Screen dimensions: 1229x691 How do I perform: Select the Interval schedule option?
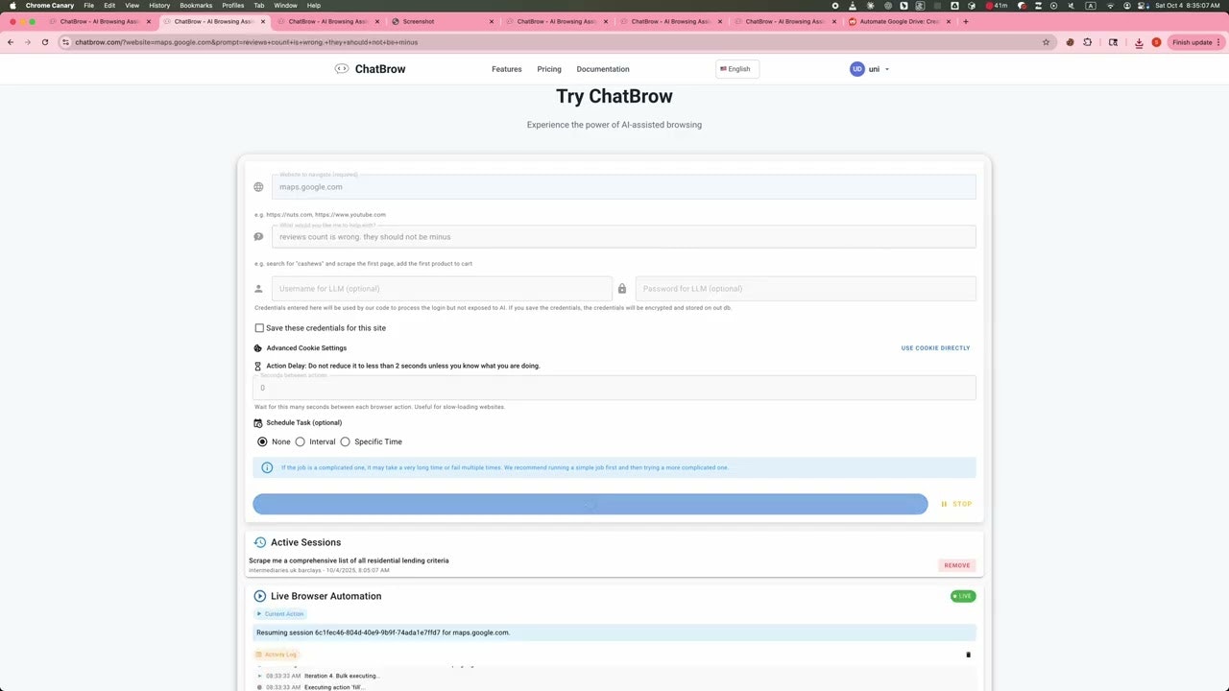coord(301,441)
